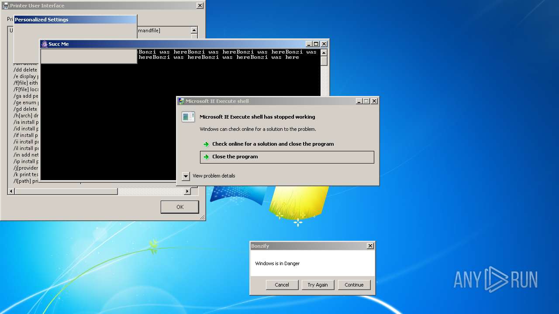Click OK in Printer User Interface window
The width and height of the screenshot is (559, 314).
click(179, 207)
